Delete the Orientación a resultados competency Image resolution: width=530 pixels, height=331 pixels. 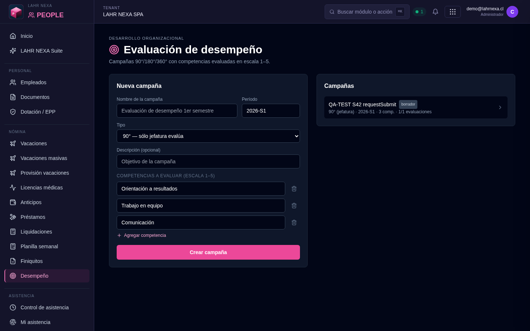[294, 189]
